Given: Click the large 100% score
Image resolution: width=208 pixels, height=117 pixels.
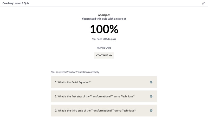Looking at the screenshot, I should click(x=104, y=29).
